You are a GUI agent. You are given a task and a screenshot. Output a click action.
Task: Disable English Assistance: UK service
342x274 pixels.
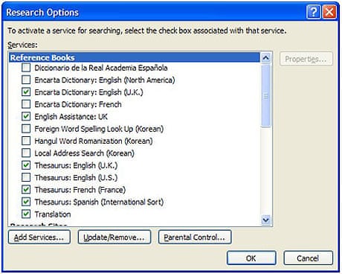click(x=26, y=116)
